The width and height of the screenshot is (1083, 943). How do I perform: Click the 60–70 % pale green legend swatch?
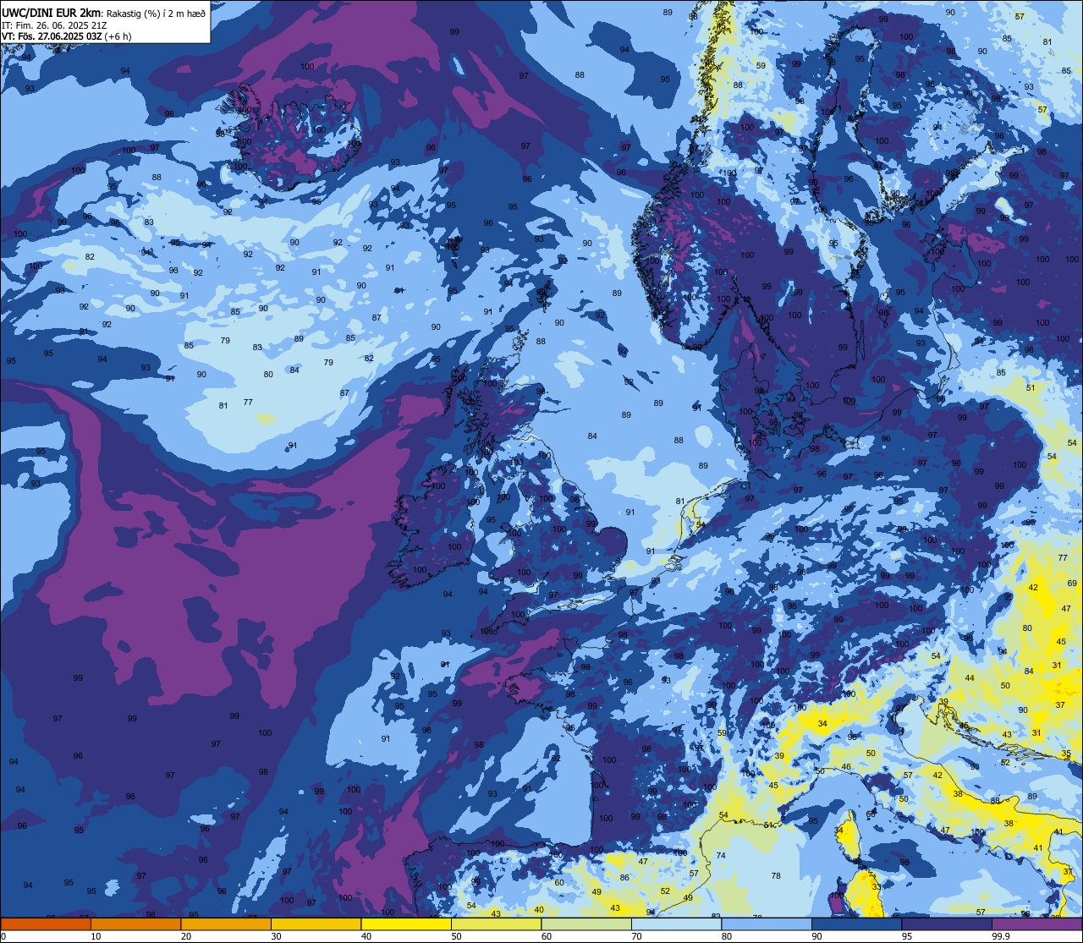tap(586, 924)
